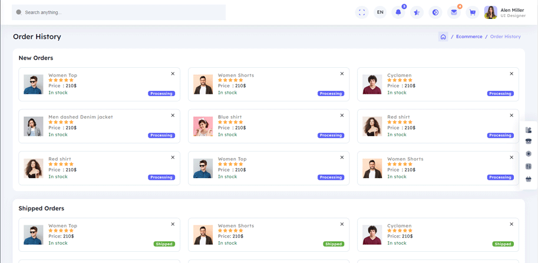Open the notifications bell

398,12
